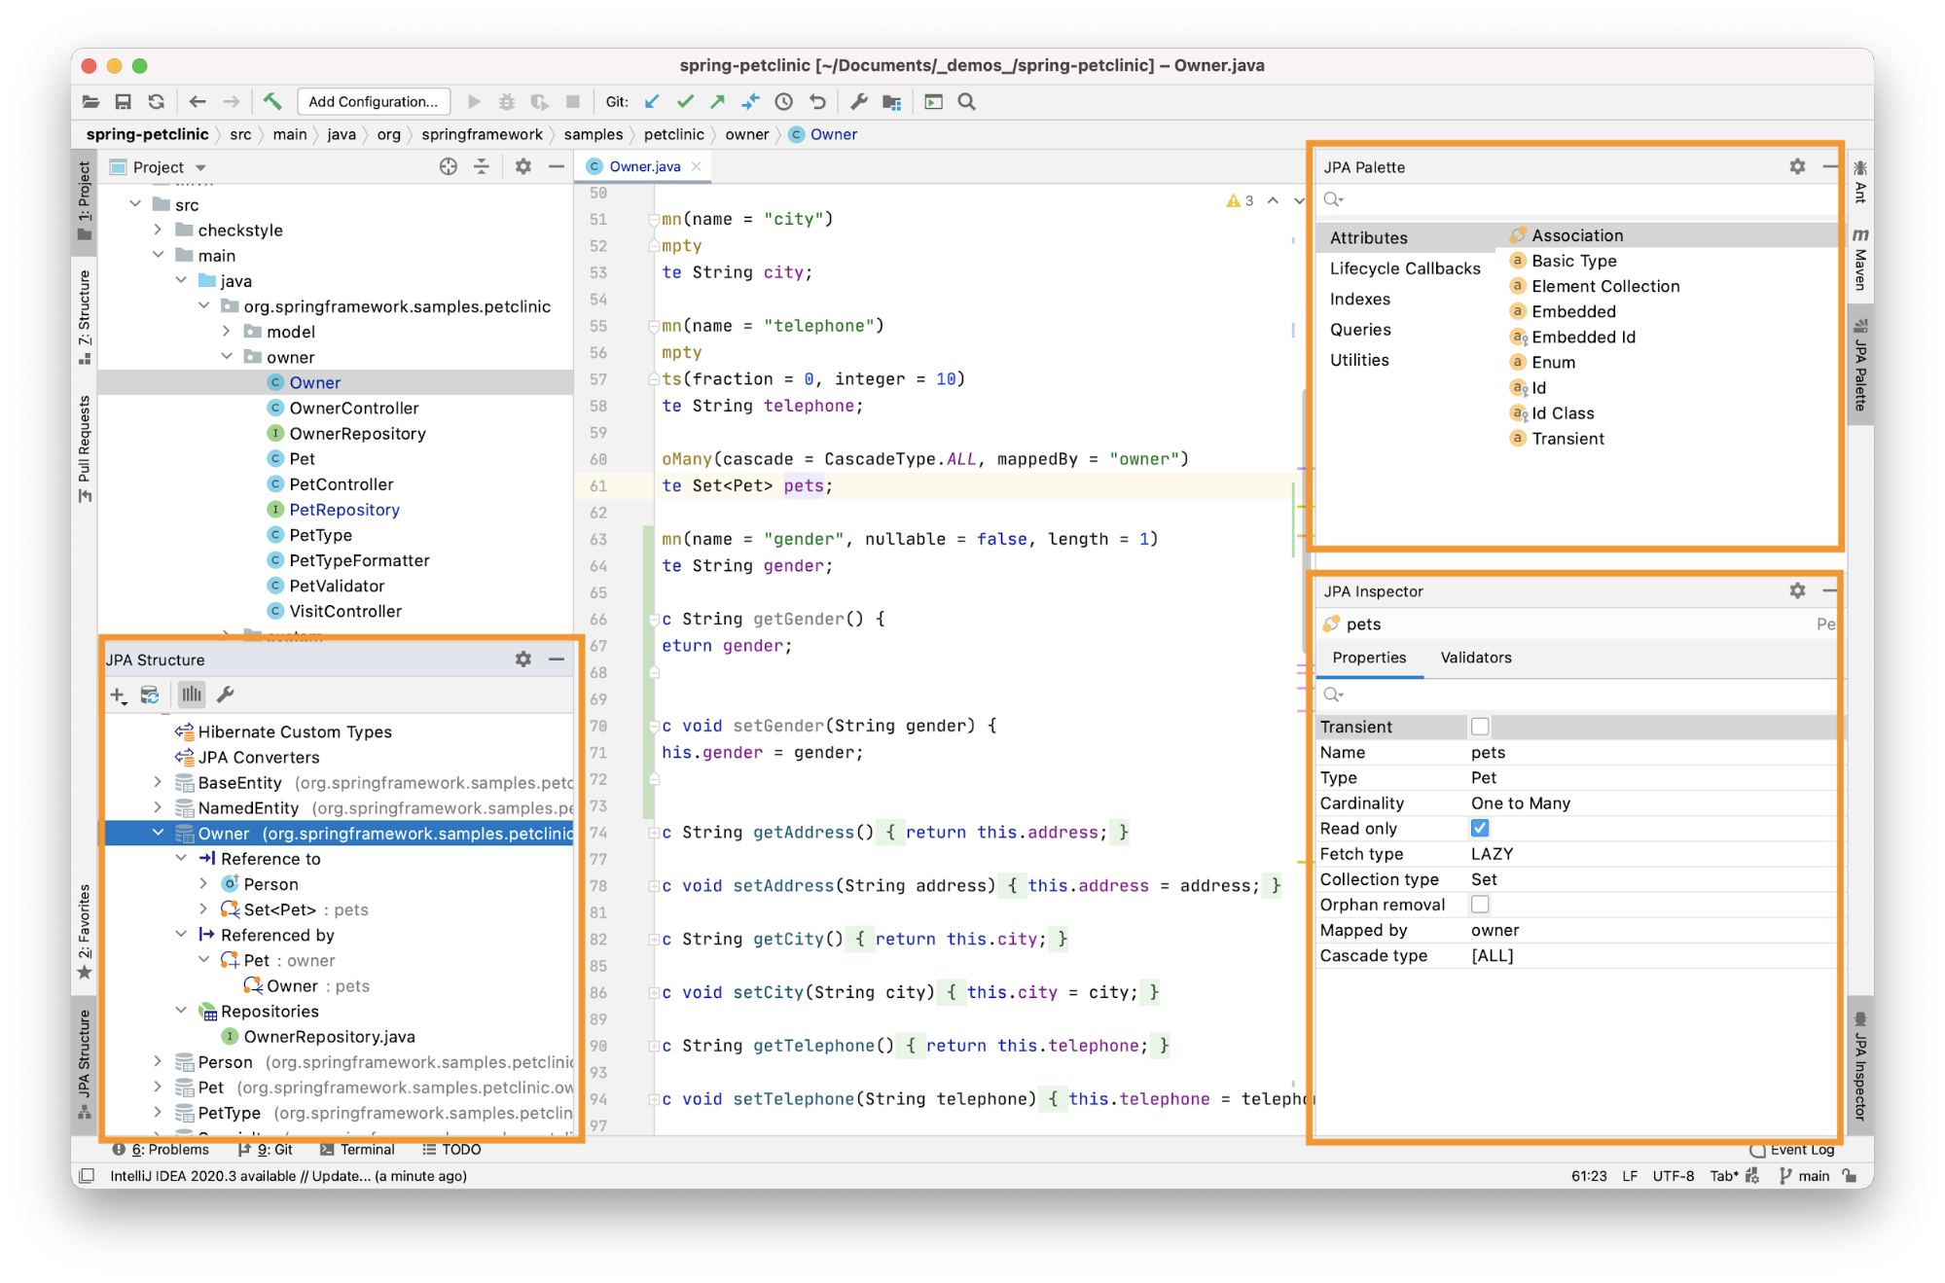Click IntelliJ IDEA update notification in status bar
Viewport: 1945px width, 1283px height.
pos(288,1176)
